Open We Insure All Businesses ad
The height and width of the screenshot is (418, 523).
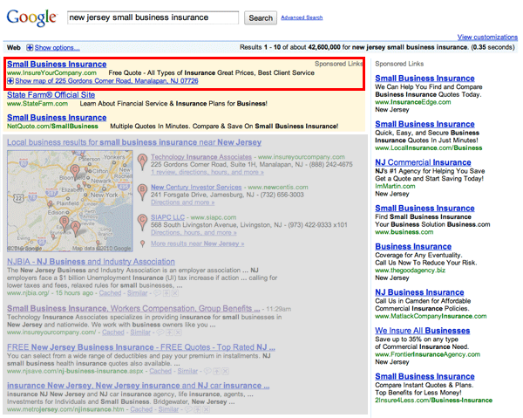(x=422, y=331)
